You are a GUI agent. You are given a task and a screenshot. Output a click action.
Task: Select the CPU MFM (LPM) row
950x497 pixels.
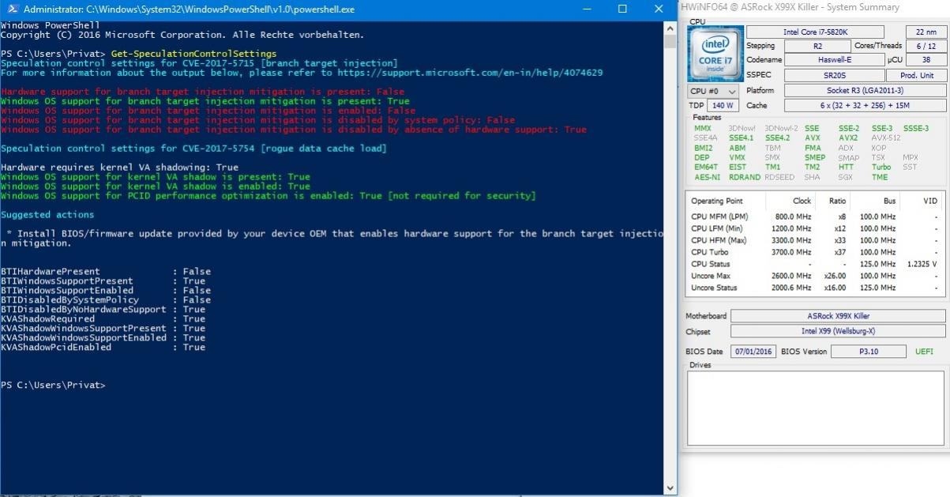[815, 216]
